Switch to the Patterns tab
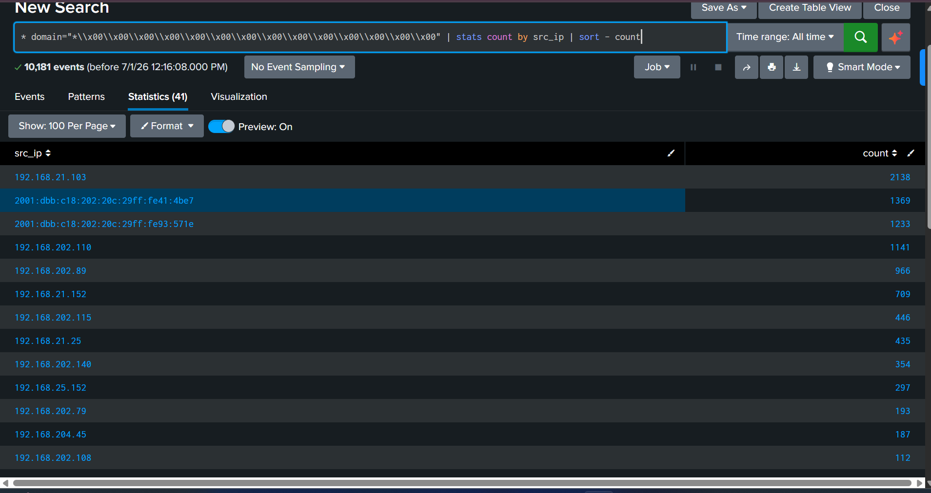Viewport: 931px width, 493px height. tap(86, 97)
